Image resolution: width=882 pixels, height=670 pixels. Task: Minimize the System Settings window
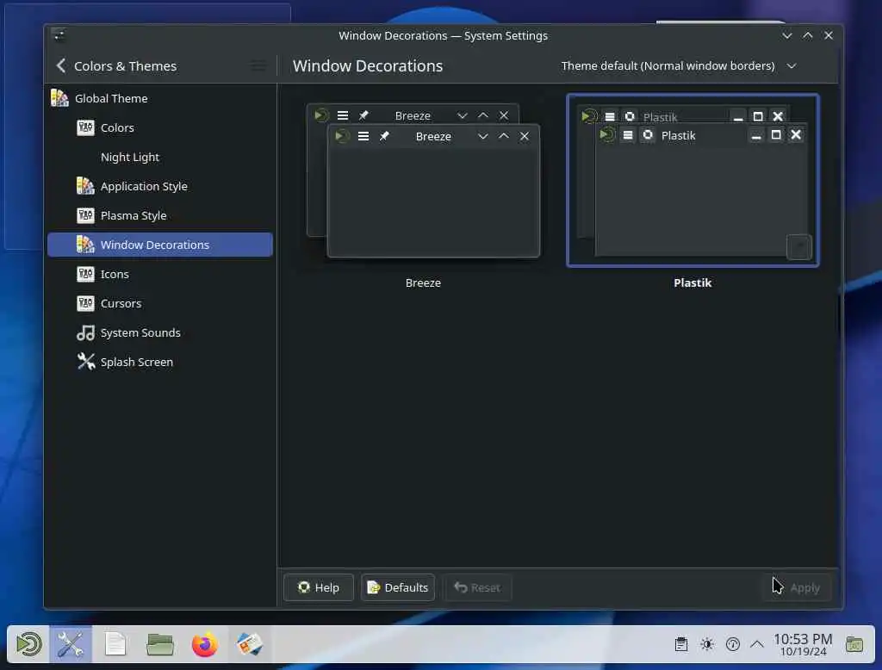(x=787, y=35)
